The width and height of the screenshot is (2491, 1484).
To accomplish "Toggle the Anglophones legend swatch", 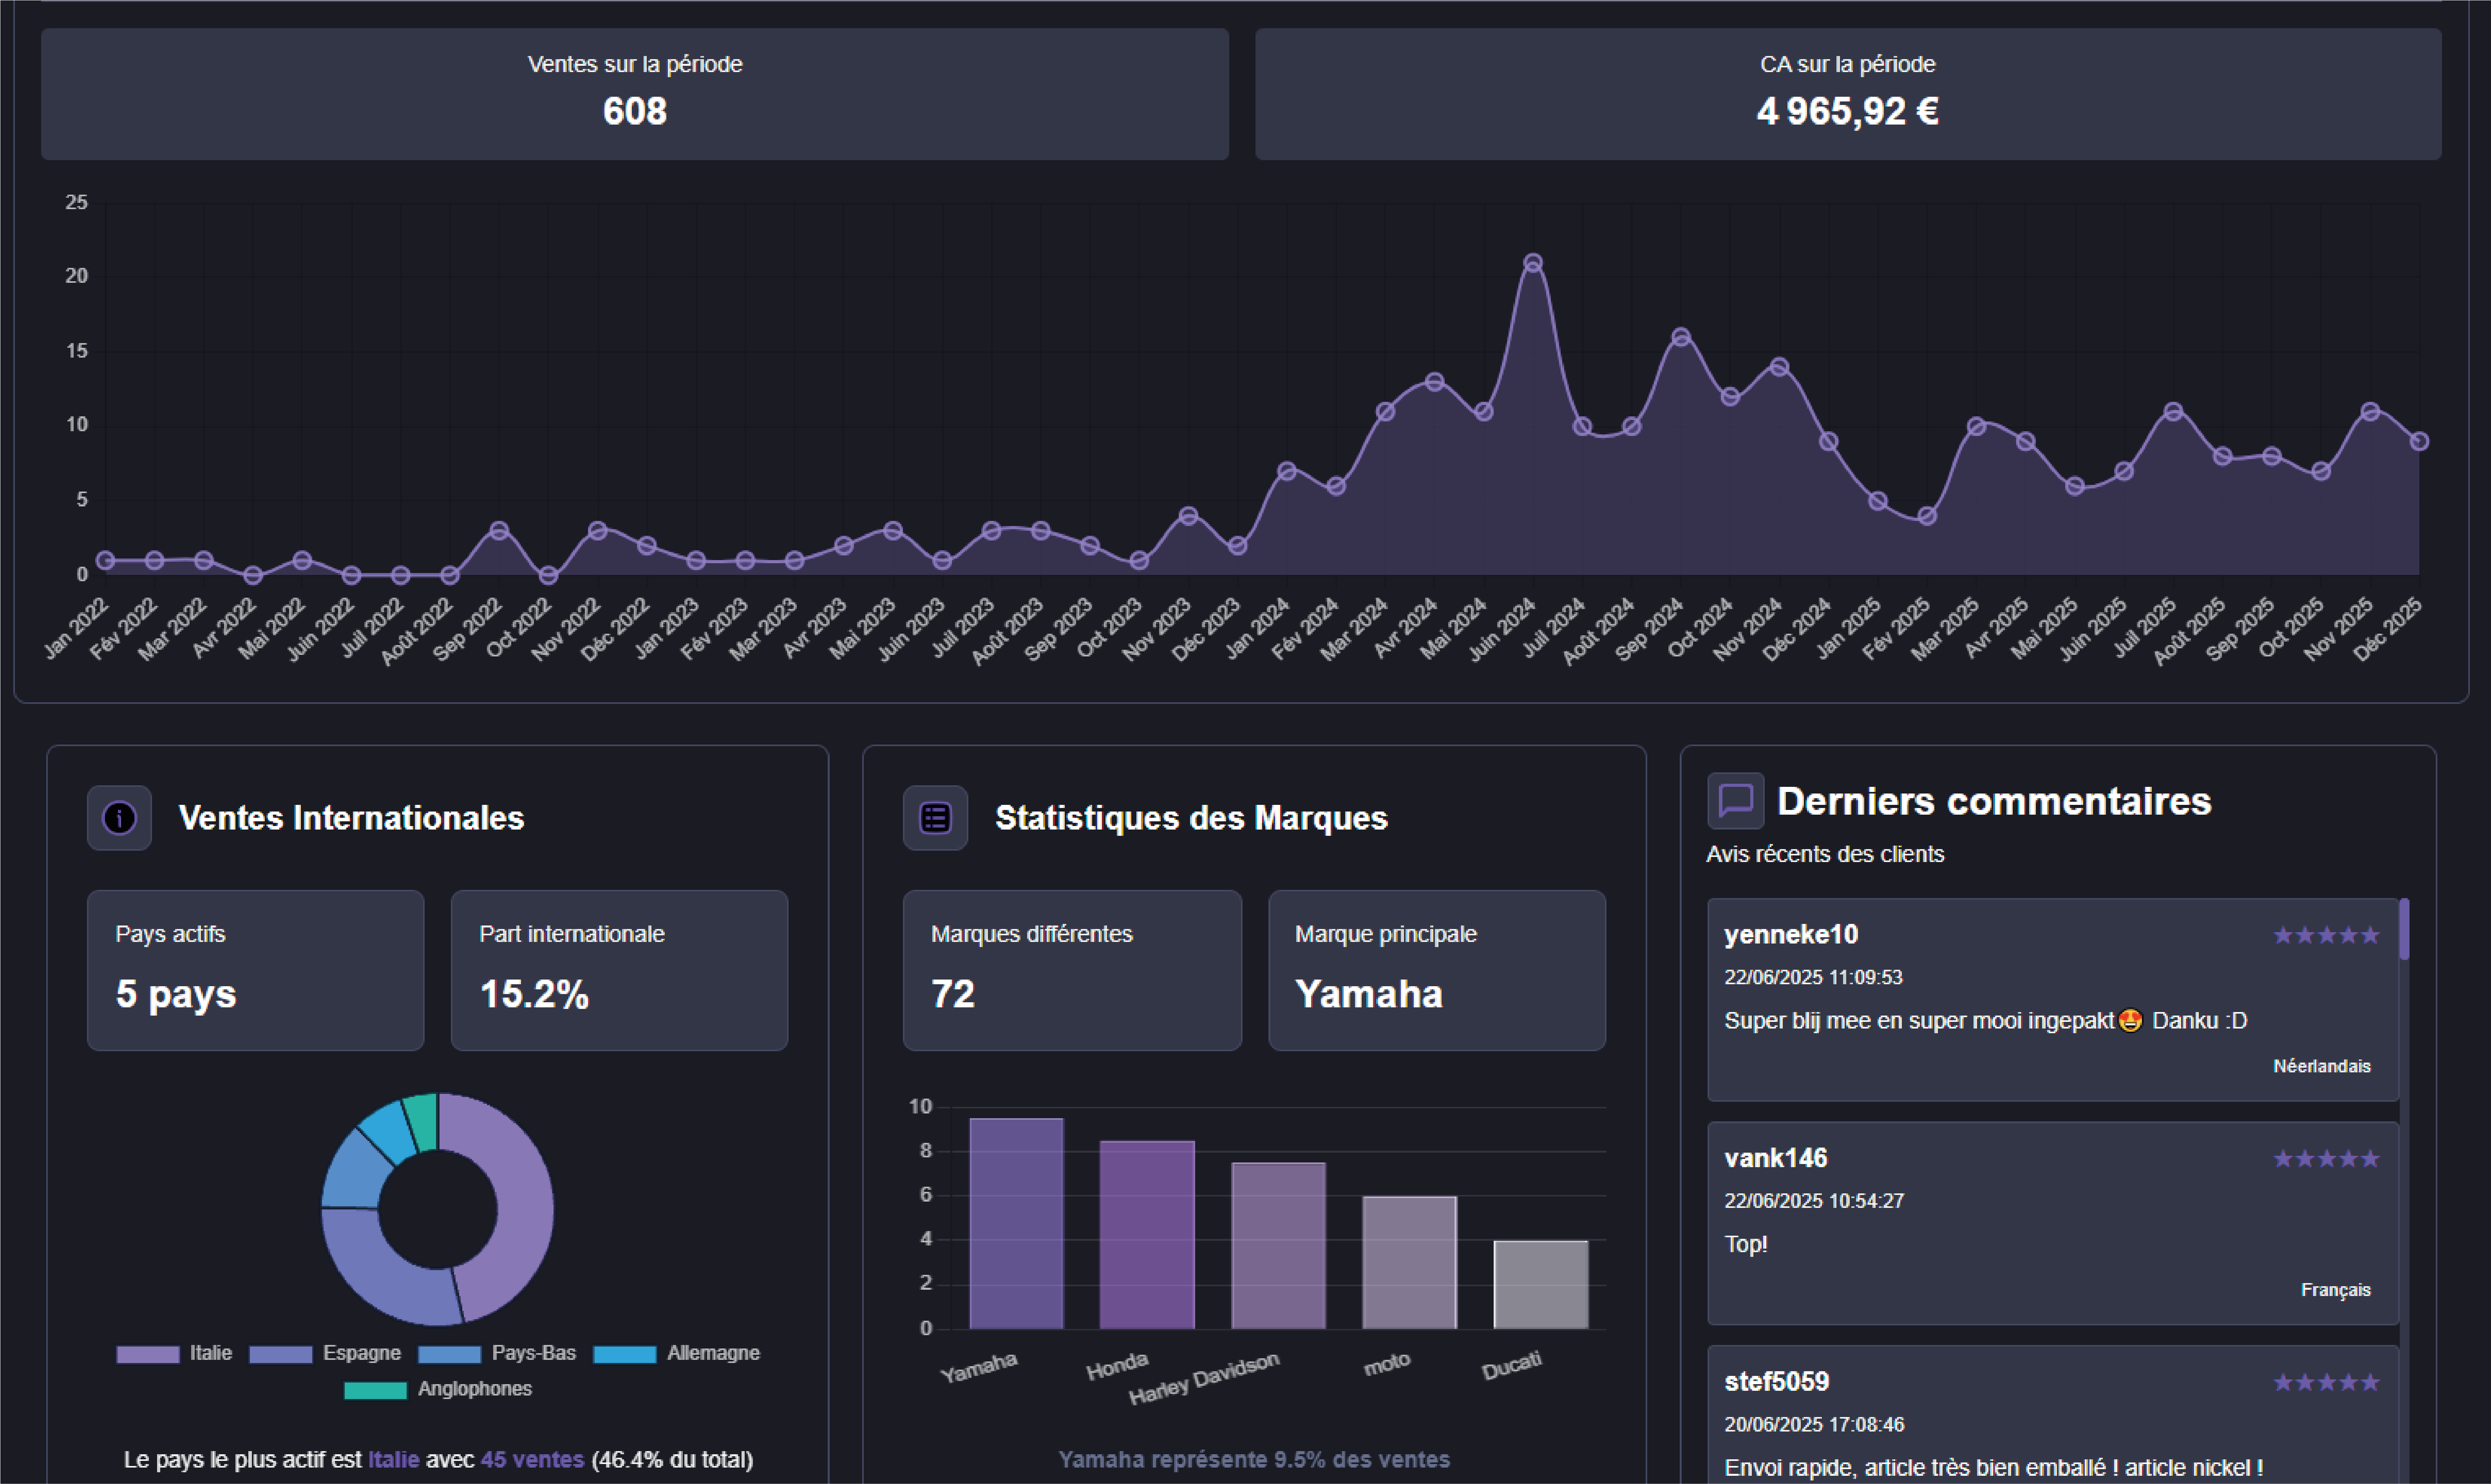I will pos(376,1390).
